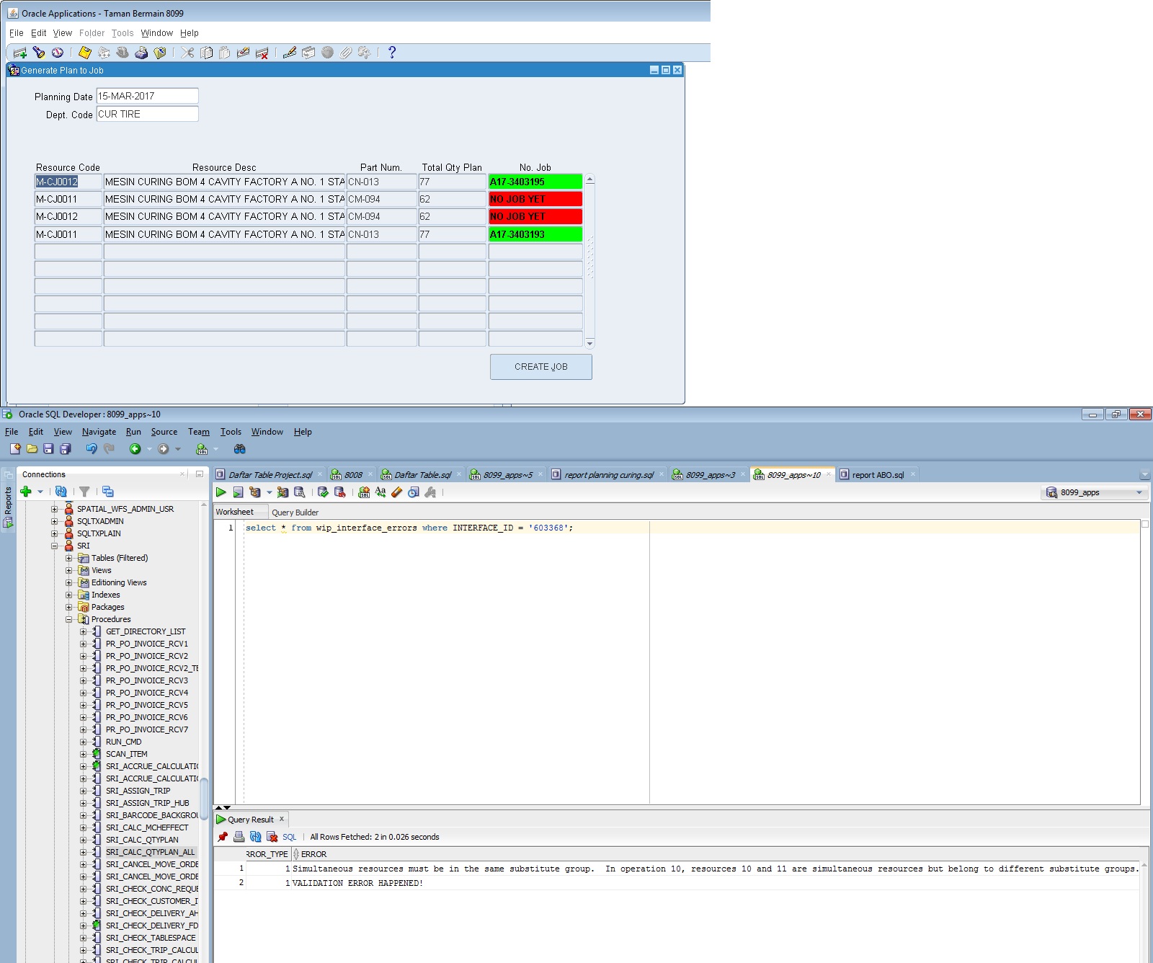The width and height of the screenshot is (1153, 963).
Task: Click the binoculars Find DB Object icon
Action: click(x=240, y=449)
